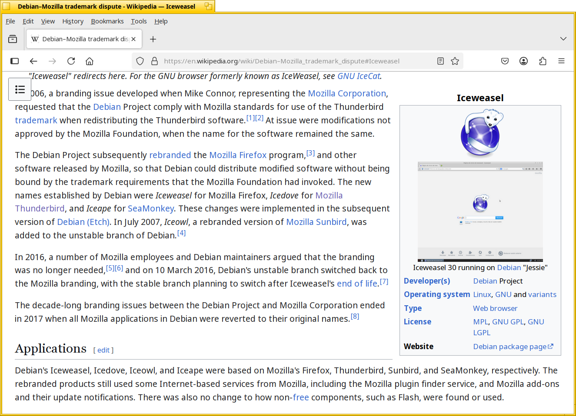Open the History menu

pyautogui.click(x=73, y=21)
